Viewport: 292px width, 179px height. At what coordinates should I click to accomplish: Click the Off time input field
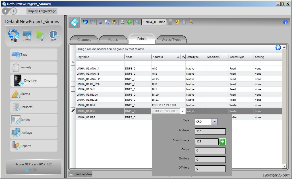click(x=210, y=169)
